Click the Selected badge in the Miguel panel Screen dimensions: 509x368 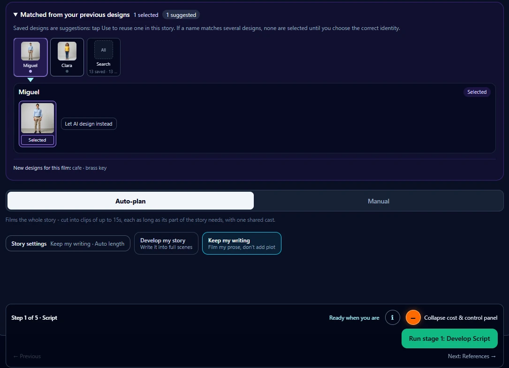477,92
